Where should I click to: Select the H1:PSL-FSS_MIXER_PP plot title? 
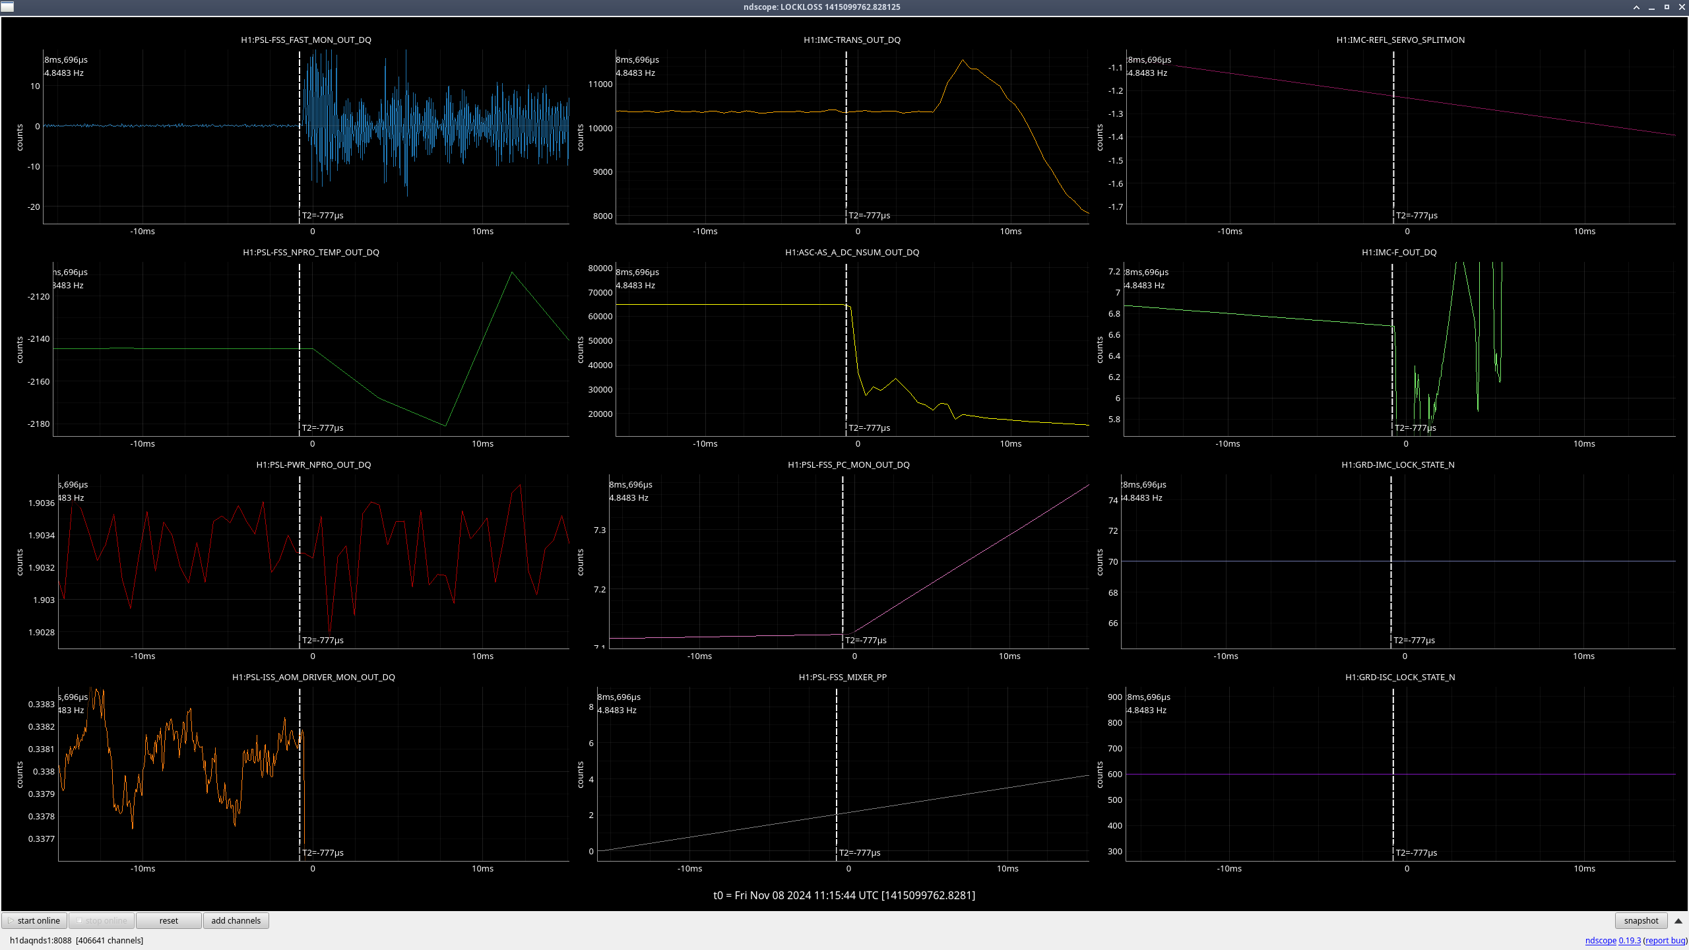[x=843, y=677]
